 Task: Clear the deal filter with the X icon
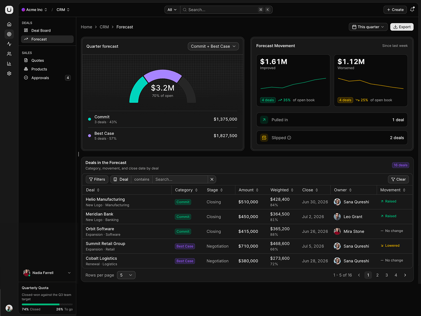coord(212,179)
